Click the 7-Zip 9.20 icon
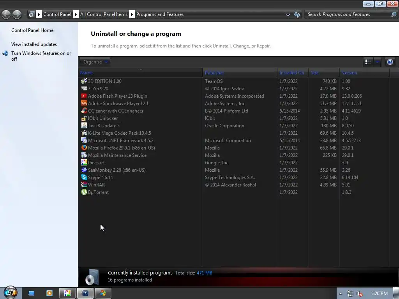Image resolution: width=399 pixels, height=299 pixels. click(84, 88)
